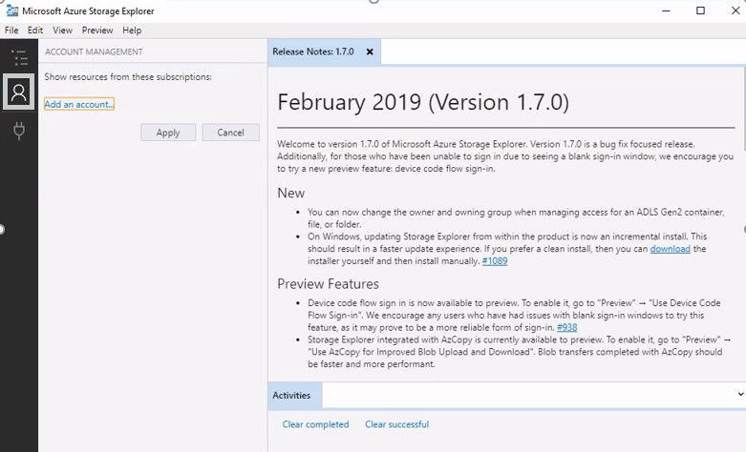Click the Azure Storage Explorer app icon
The width and height of the screenshot is (746, 452).
coord(11,10)
